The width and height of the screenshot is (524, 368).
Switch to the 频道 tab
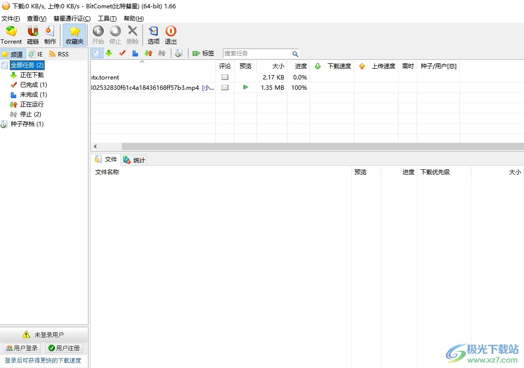click(x=13, y=54)
